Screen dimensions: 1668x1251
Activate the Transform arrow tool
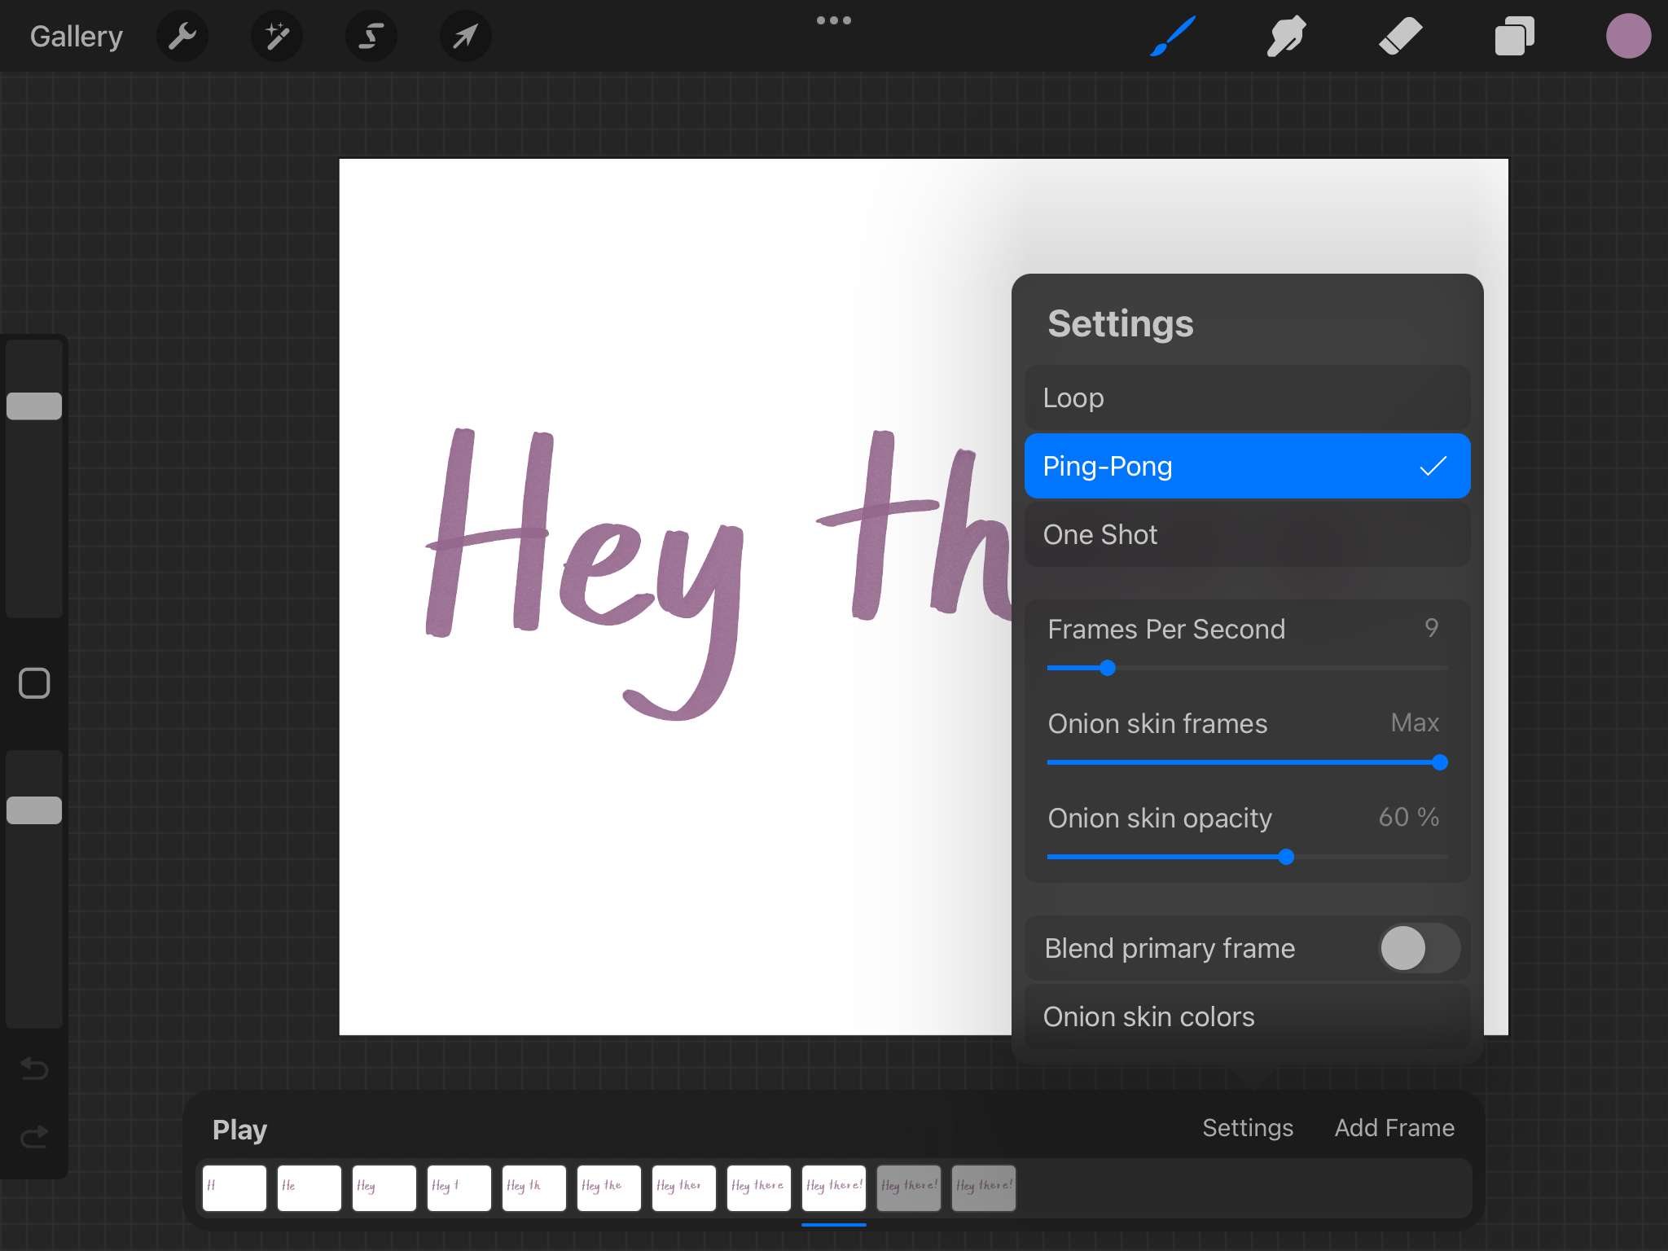coord(465,36)
